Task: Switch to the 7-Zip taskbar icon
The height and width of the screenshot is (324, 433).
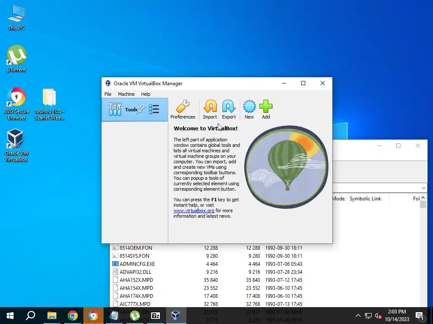Action: (156, 316)
